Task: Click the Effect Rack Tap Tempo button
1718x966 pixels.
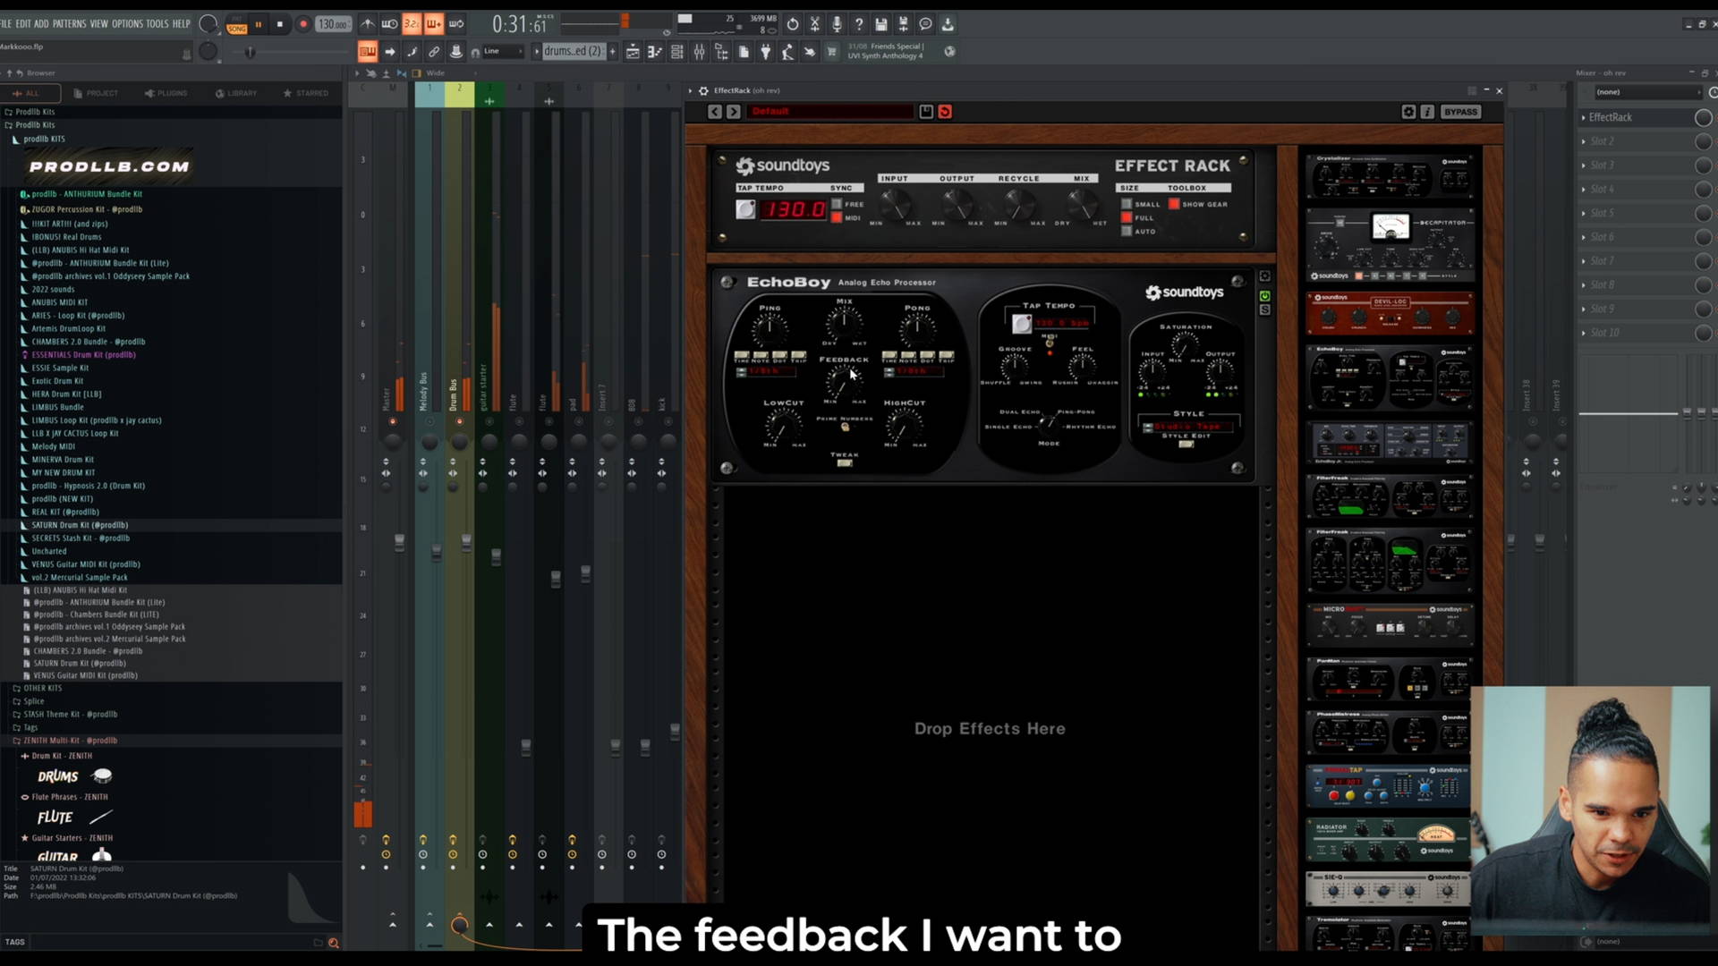Action: [x=745, y=209]
